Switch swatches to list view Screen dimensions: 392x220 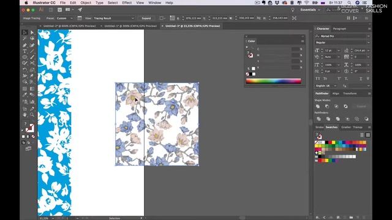tap(362, 135)
